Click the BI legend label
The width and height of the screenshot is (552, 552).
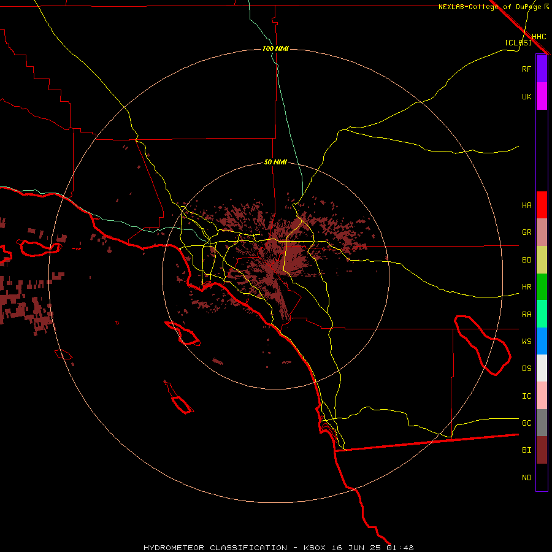[x=526, y=450]
